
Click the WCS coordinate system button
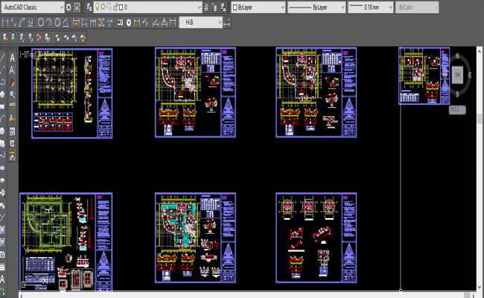pyautogui.click(x=456, y=110)
